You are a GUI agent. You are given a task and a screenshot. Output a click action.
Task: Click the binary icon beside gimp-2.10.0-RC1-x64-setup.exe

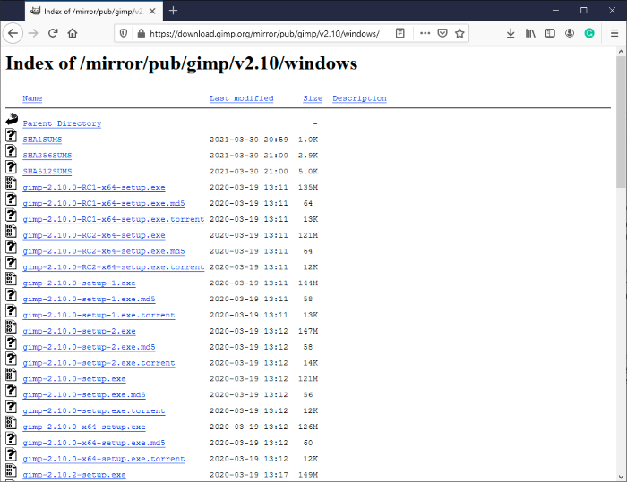(x=11, y=183)
